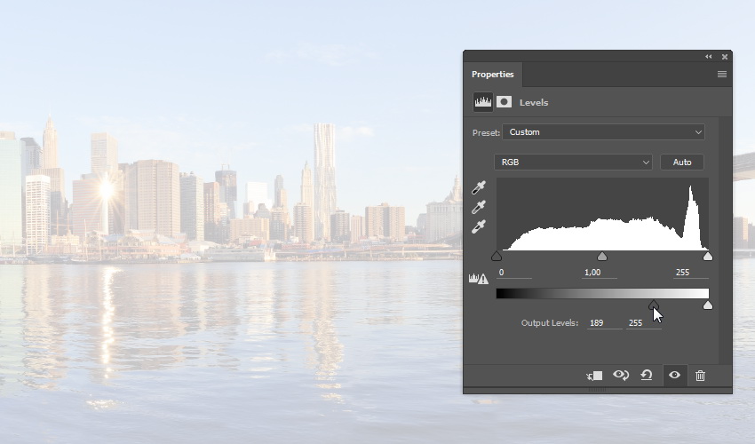755x444 pixels.
Task: Close the Properties panel
Action: [725, 57]
